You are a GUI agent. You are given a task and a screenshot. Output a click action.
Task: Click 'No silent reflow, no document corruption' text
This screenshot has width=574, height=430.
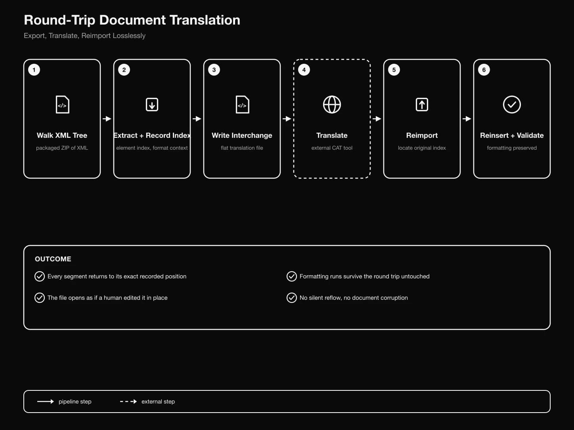pyautogui.click(x=354, y=298)
